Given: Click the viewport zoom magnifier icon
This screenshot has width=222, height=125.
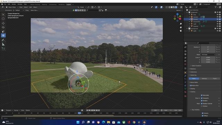Looking at the screenshot, I should pyautogui.click(x=181, y=24).
